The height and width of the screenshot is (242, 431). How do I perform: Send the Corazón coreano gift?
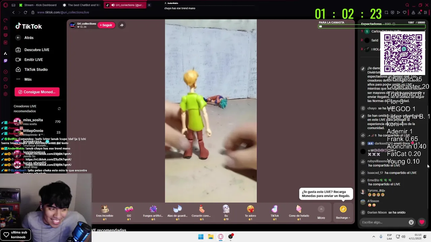201,213
